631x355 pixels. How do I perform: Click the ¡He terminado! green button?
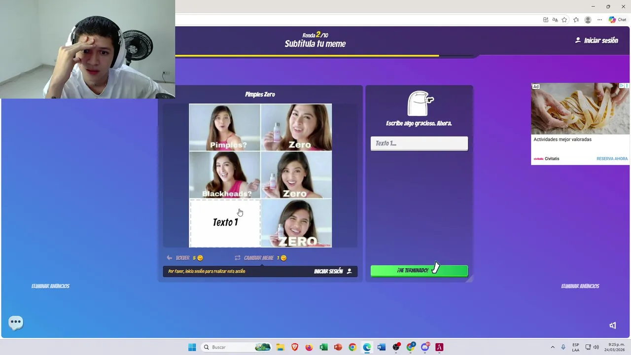click(x=419, y=270)
